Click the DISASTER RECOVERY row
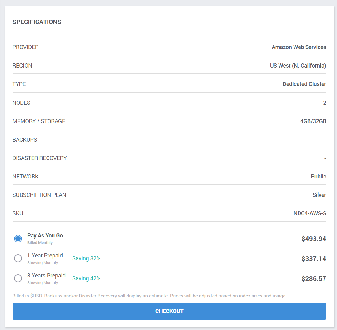 pos(39,158)
